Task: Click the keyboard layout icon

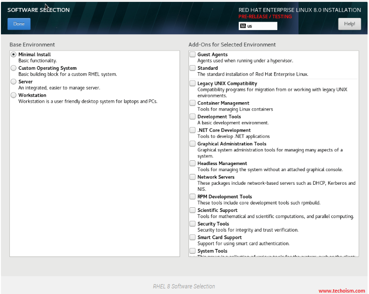Action: [243, 26]
